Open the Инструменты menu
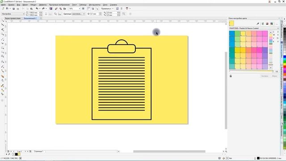 [x=95, y=5]
